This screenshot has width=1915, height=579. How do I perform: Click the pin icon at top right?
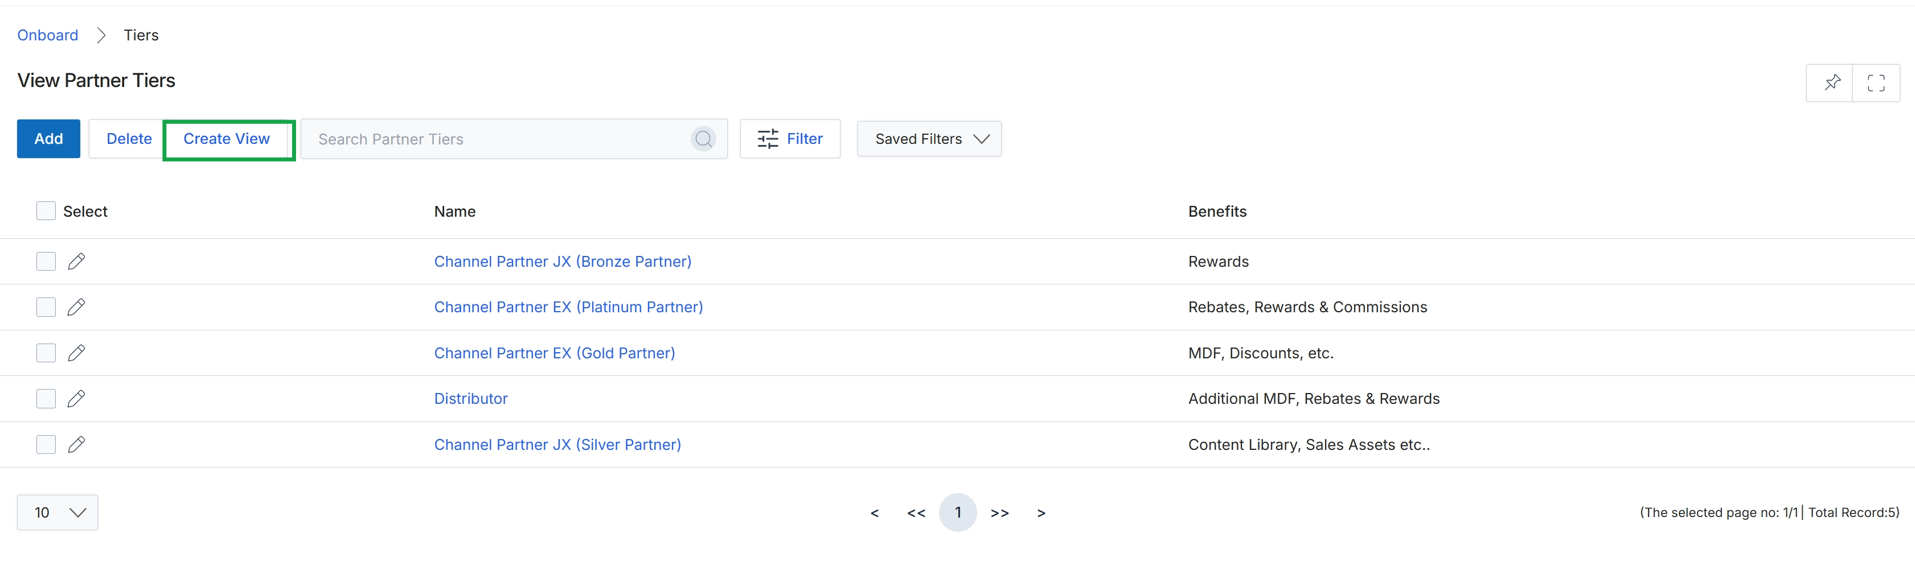tap(1832, 82)
